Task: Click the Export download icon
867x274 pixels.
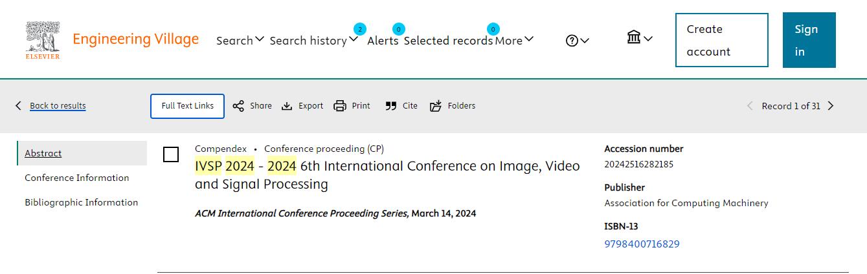Action: 287,106
